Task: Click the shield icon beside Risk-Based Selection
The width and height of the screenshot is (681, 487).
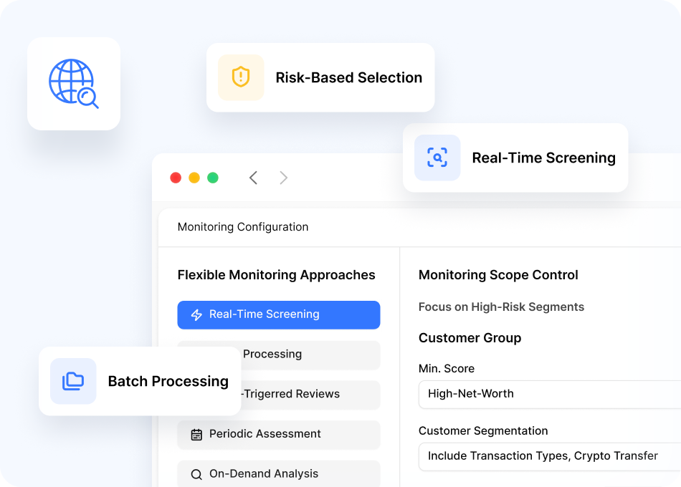Action: pos(240,77)
